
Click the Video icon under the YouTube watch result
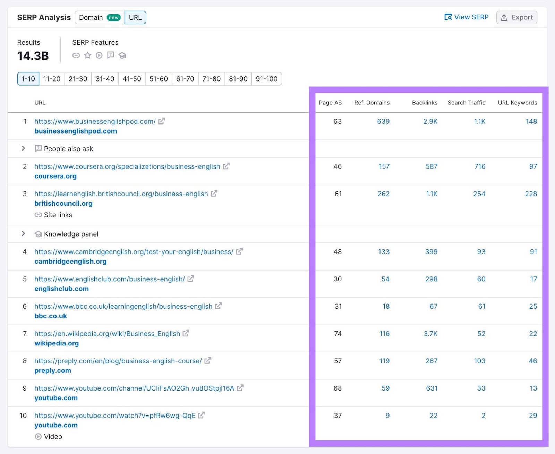(x=38, y=436)
